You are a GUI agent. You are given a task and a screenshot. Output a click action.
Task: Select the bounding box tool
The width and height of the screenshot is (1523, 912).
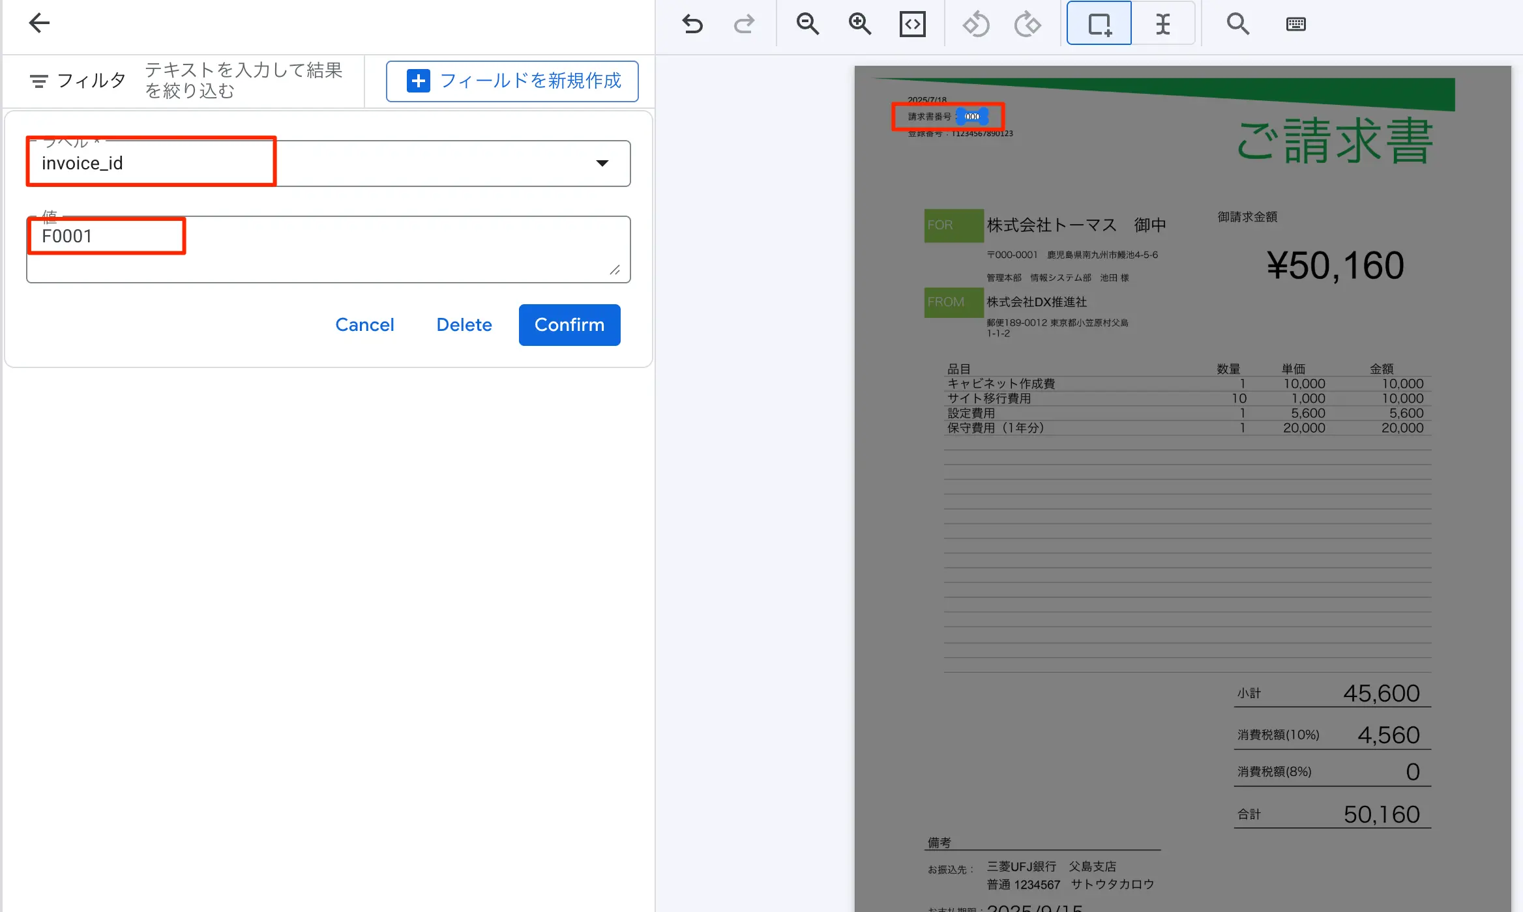[1099, 25]
